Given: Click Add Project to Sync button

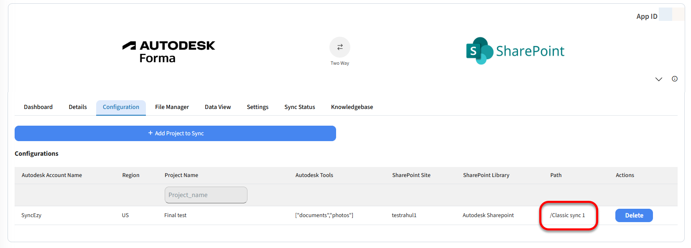Looking at the screenshot, I should [175, 133].
